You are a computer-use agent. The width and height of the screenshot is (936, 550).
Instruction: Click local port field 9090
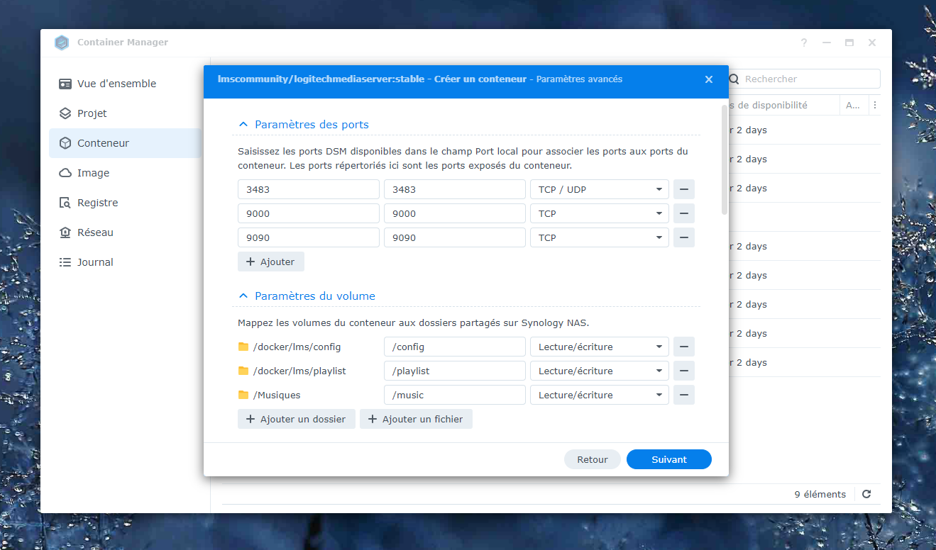point(309,237)
